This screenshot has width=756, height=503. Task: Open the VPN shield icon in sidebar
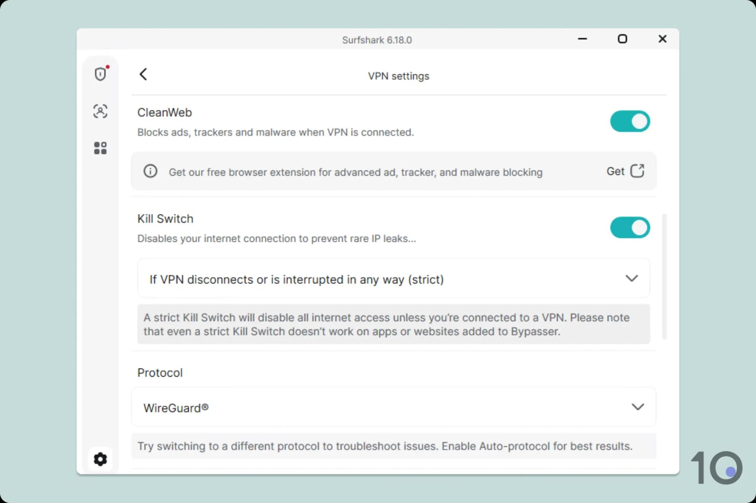(100, 74)
